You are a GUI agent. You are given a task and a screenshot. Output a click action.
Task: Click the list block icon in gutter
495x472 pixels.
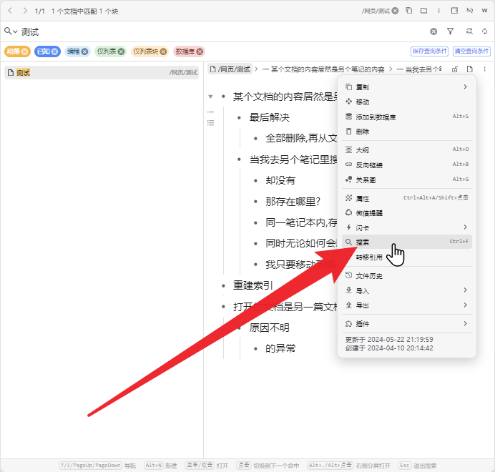210,123
